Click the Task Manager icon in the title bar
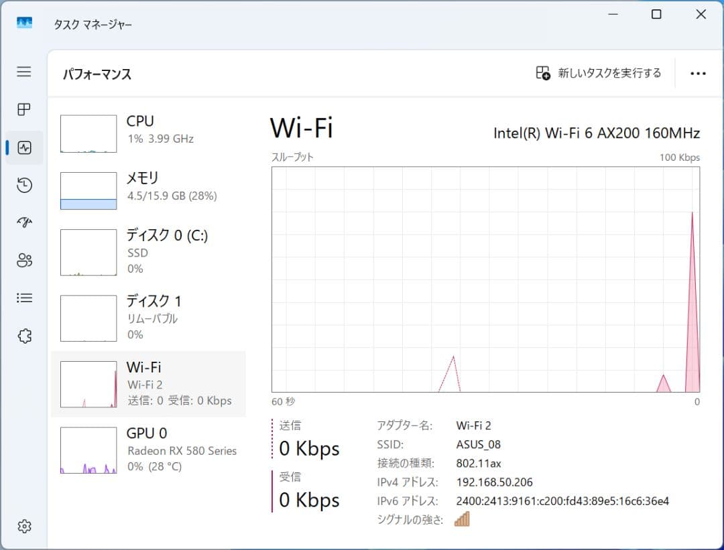The height and width of the screenshot is (550, 724). [23, 22]
